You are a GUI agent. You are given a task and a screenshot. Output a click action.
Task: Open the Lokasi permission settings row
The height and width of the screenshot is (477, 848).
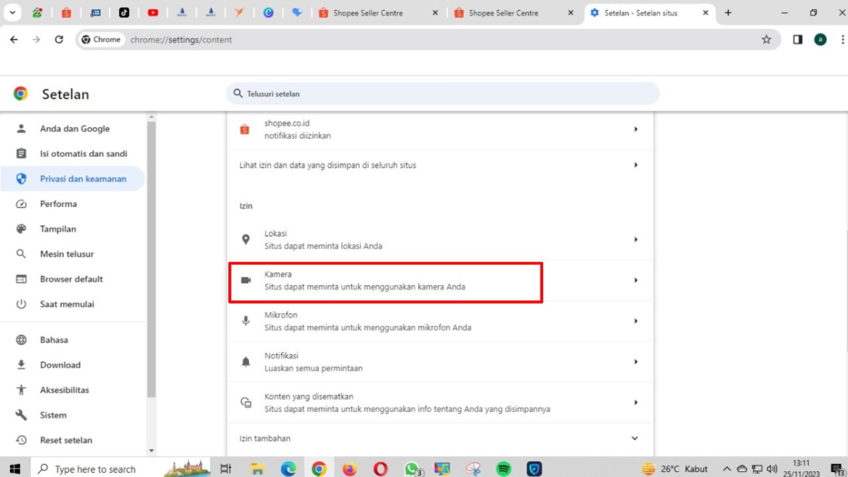(440, 240)
